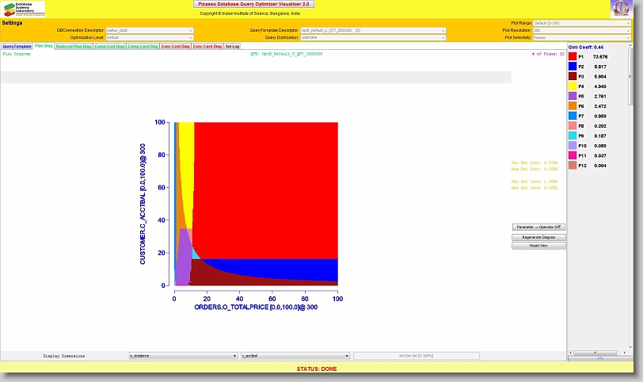Switch to the QueryTemplate tab

pos(17,46)
